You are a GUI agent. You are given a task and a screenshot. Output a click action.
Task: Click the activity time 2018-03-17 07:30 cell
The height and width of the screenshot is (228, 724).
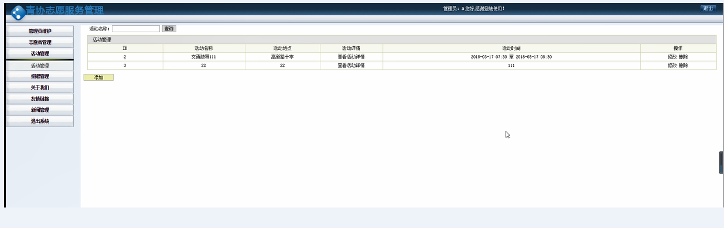[511, 57]
